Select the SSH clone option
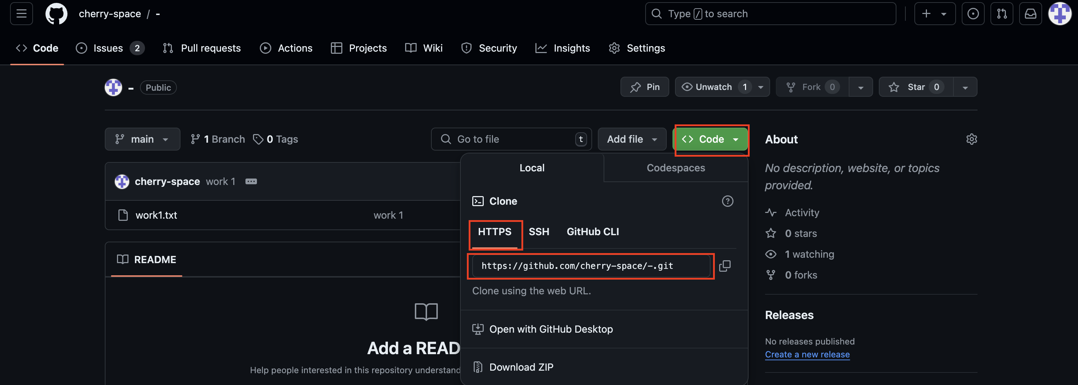The image size is (1078, 385). coord(539,232)
